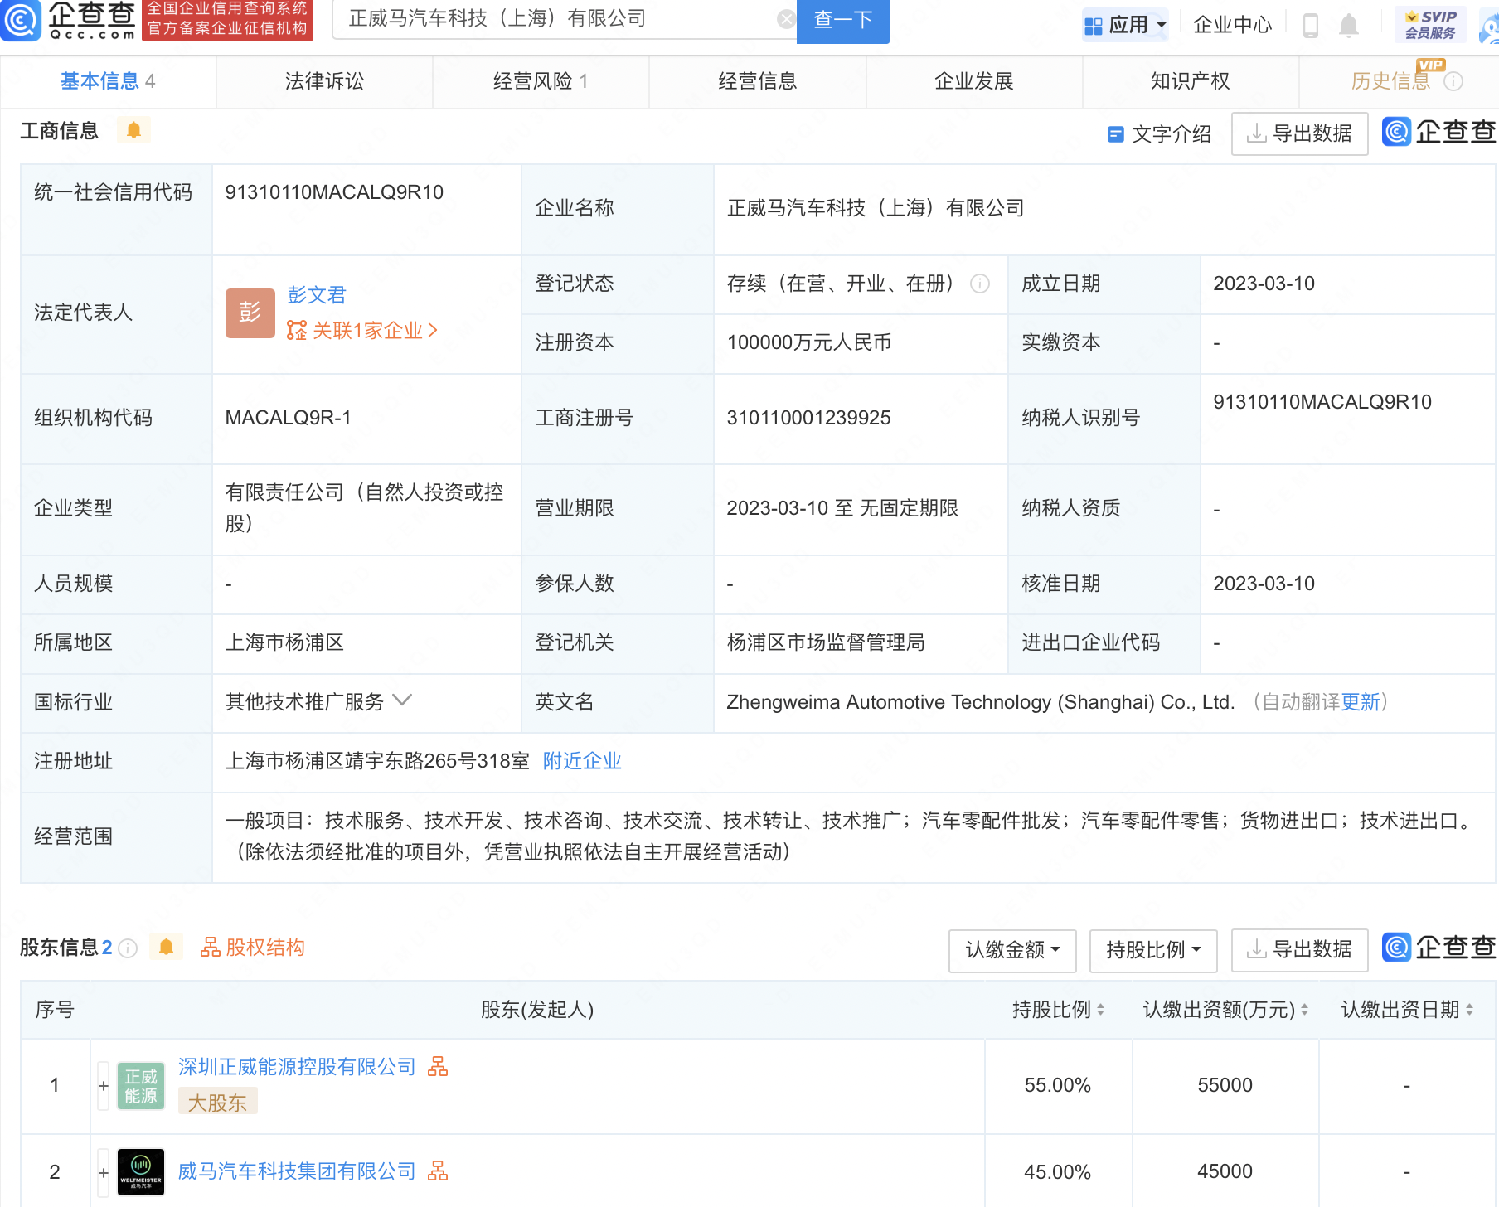Click 导出数据 download icon above the table
The image size is (1499, 1207).
point(1299,133)
